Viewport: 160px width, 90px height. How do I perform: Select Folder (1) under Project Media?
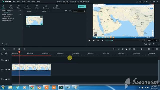(7, 12)
